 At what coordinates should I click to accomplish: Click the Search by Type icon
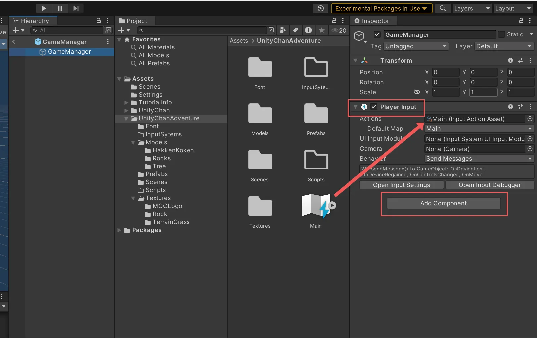click(x=283, y=30)
